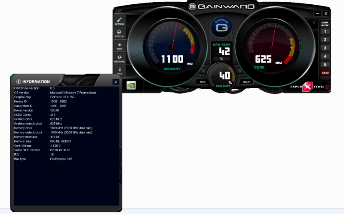The width and height of the screenshot is (344, 214).
Task: Click the fan ADJUST button
Action: click(x=246, y=82)
